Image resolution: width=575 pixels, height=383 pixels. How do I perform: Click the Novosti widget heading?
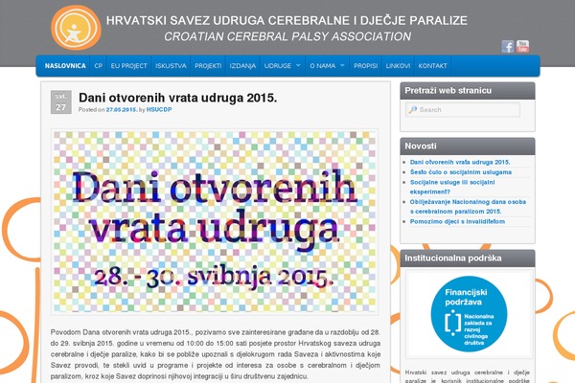[421, 146]
